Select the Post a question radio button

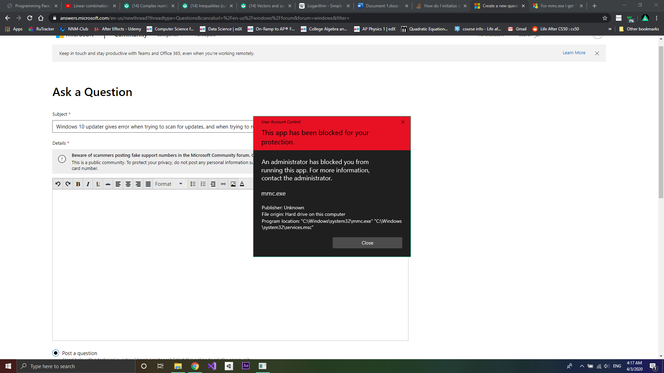coord(56,353)
